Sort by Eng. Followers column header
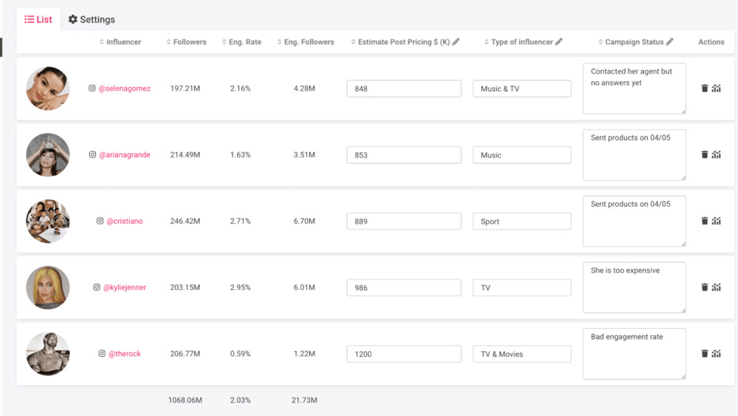This screenshot has width=738, height=416. pos(306,42)
